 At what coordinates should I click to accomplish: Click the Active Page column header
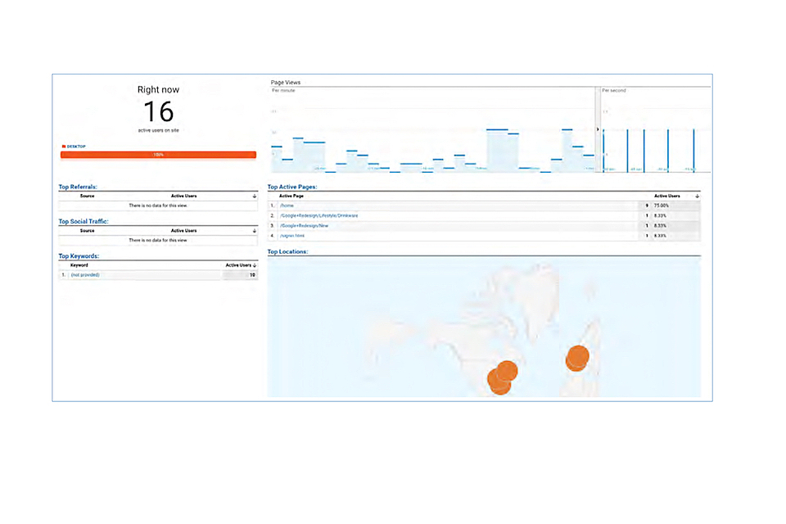(291, 196)
